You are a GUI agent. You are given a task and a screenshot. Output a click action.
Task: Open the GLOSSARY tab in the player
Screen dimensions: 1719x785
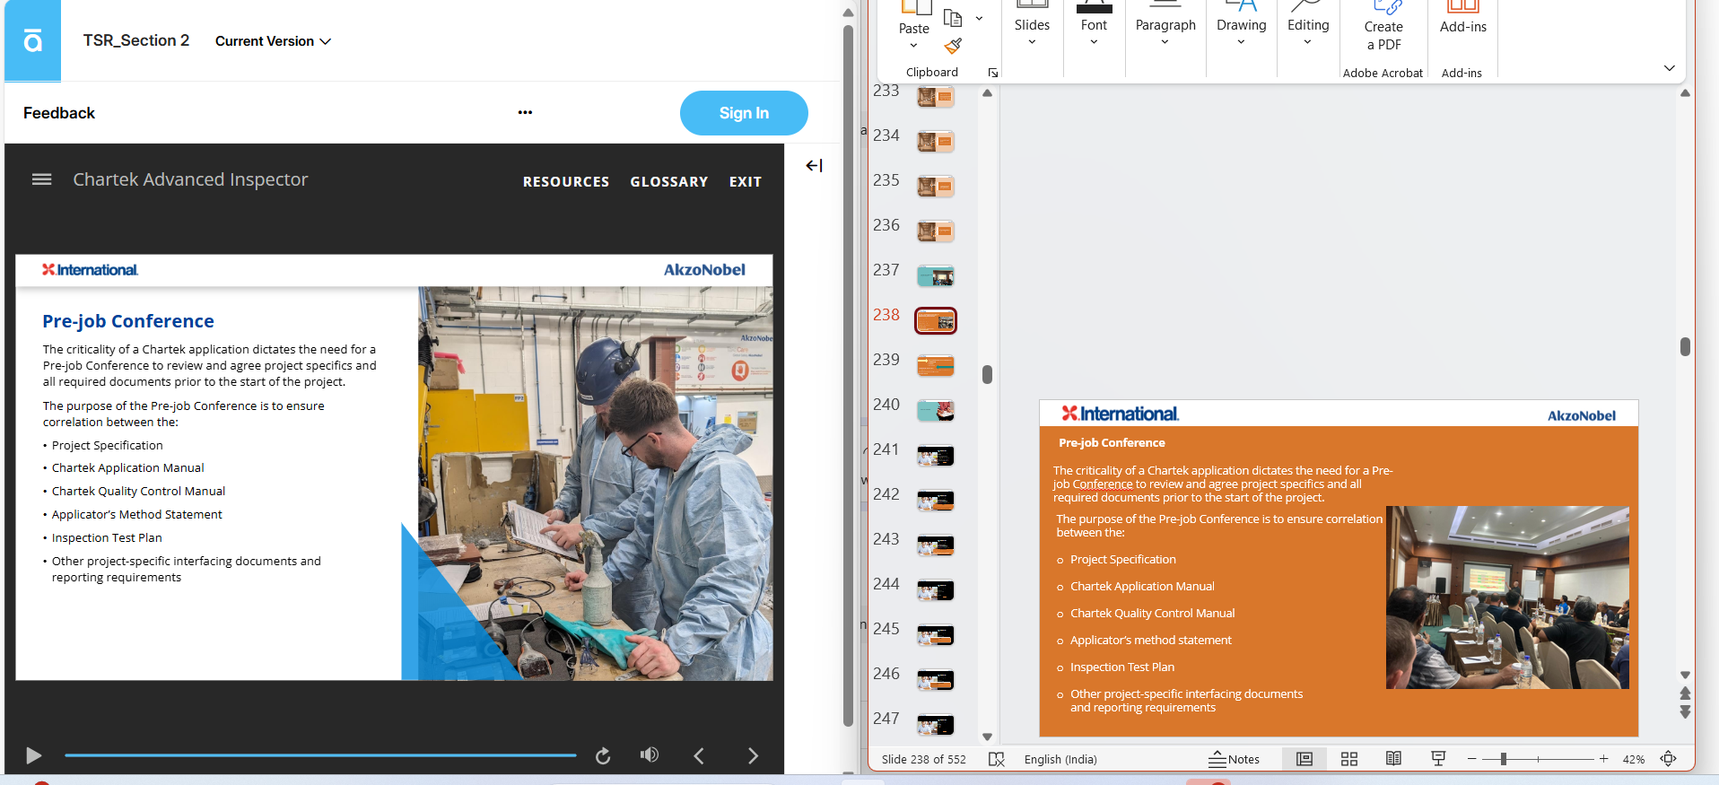pyautogui.click(x=668, y=181)
